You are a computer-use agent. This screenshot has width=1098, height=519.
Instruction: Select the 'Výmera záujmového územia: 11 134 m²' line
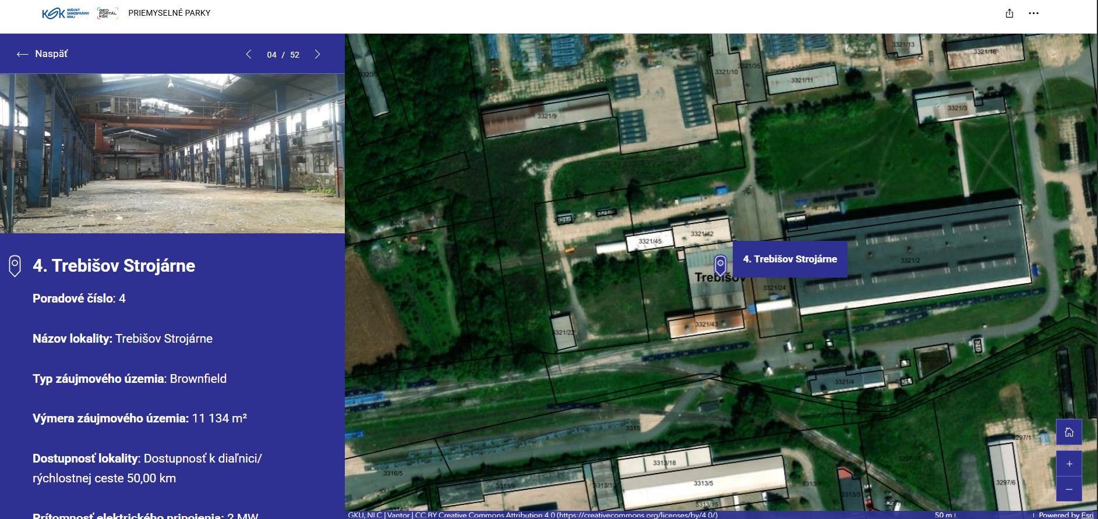pos(140,418)
